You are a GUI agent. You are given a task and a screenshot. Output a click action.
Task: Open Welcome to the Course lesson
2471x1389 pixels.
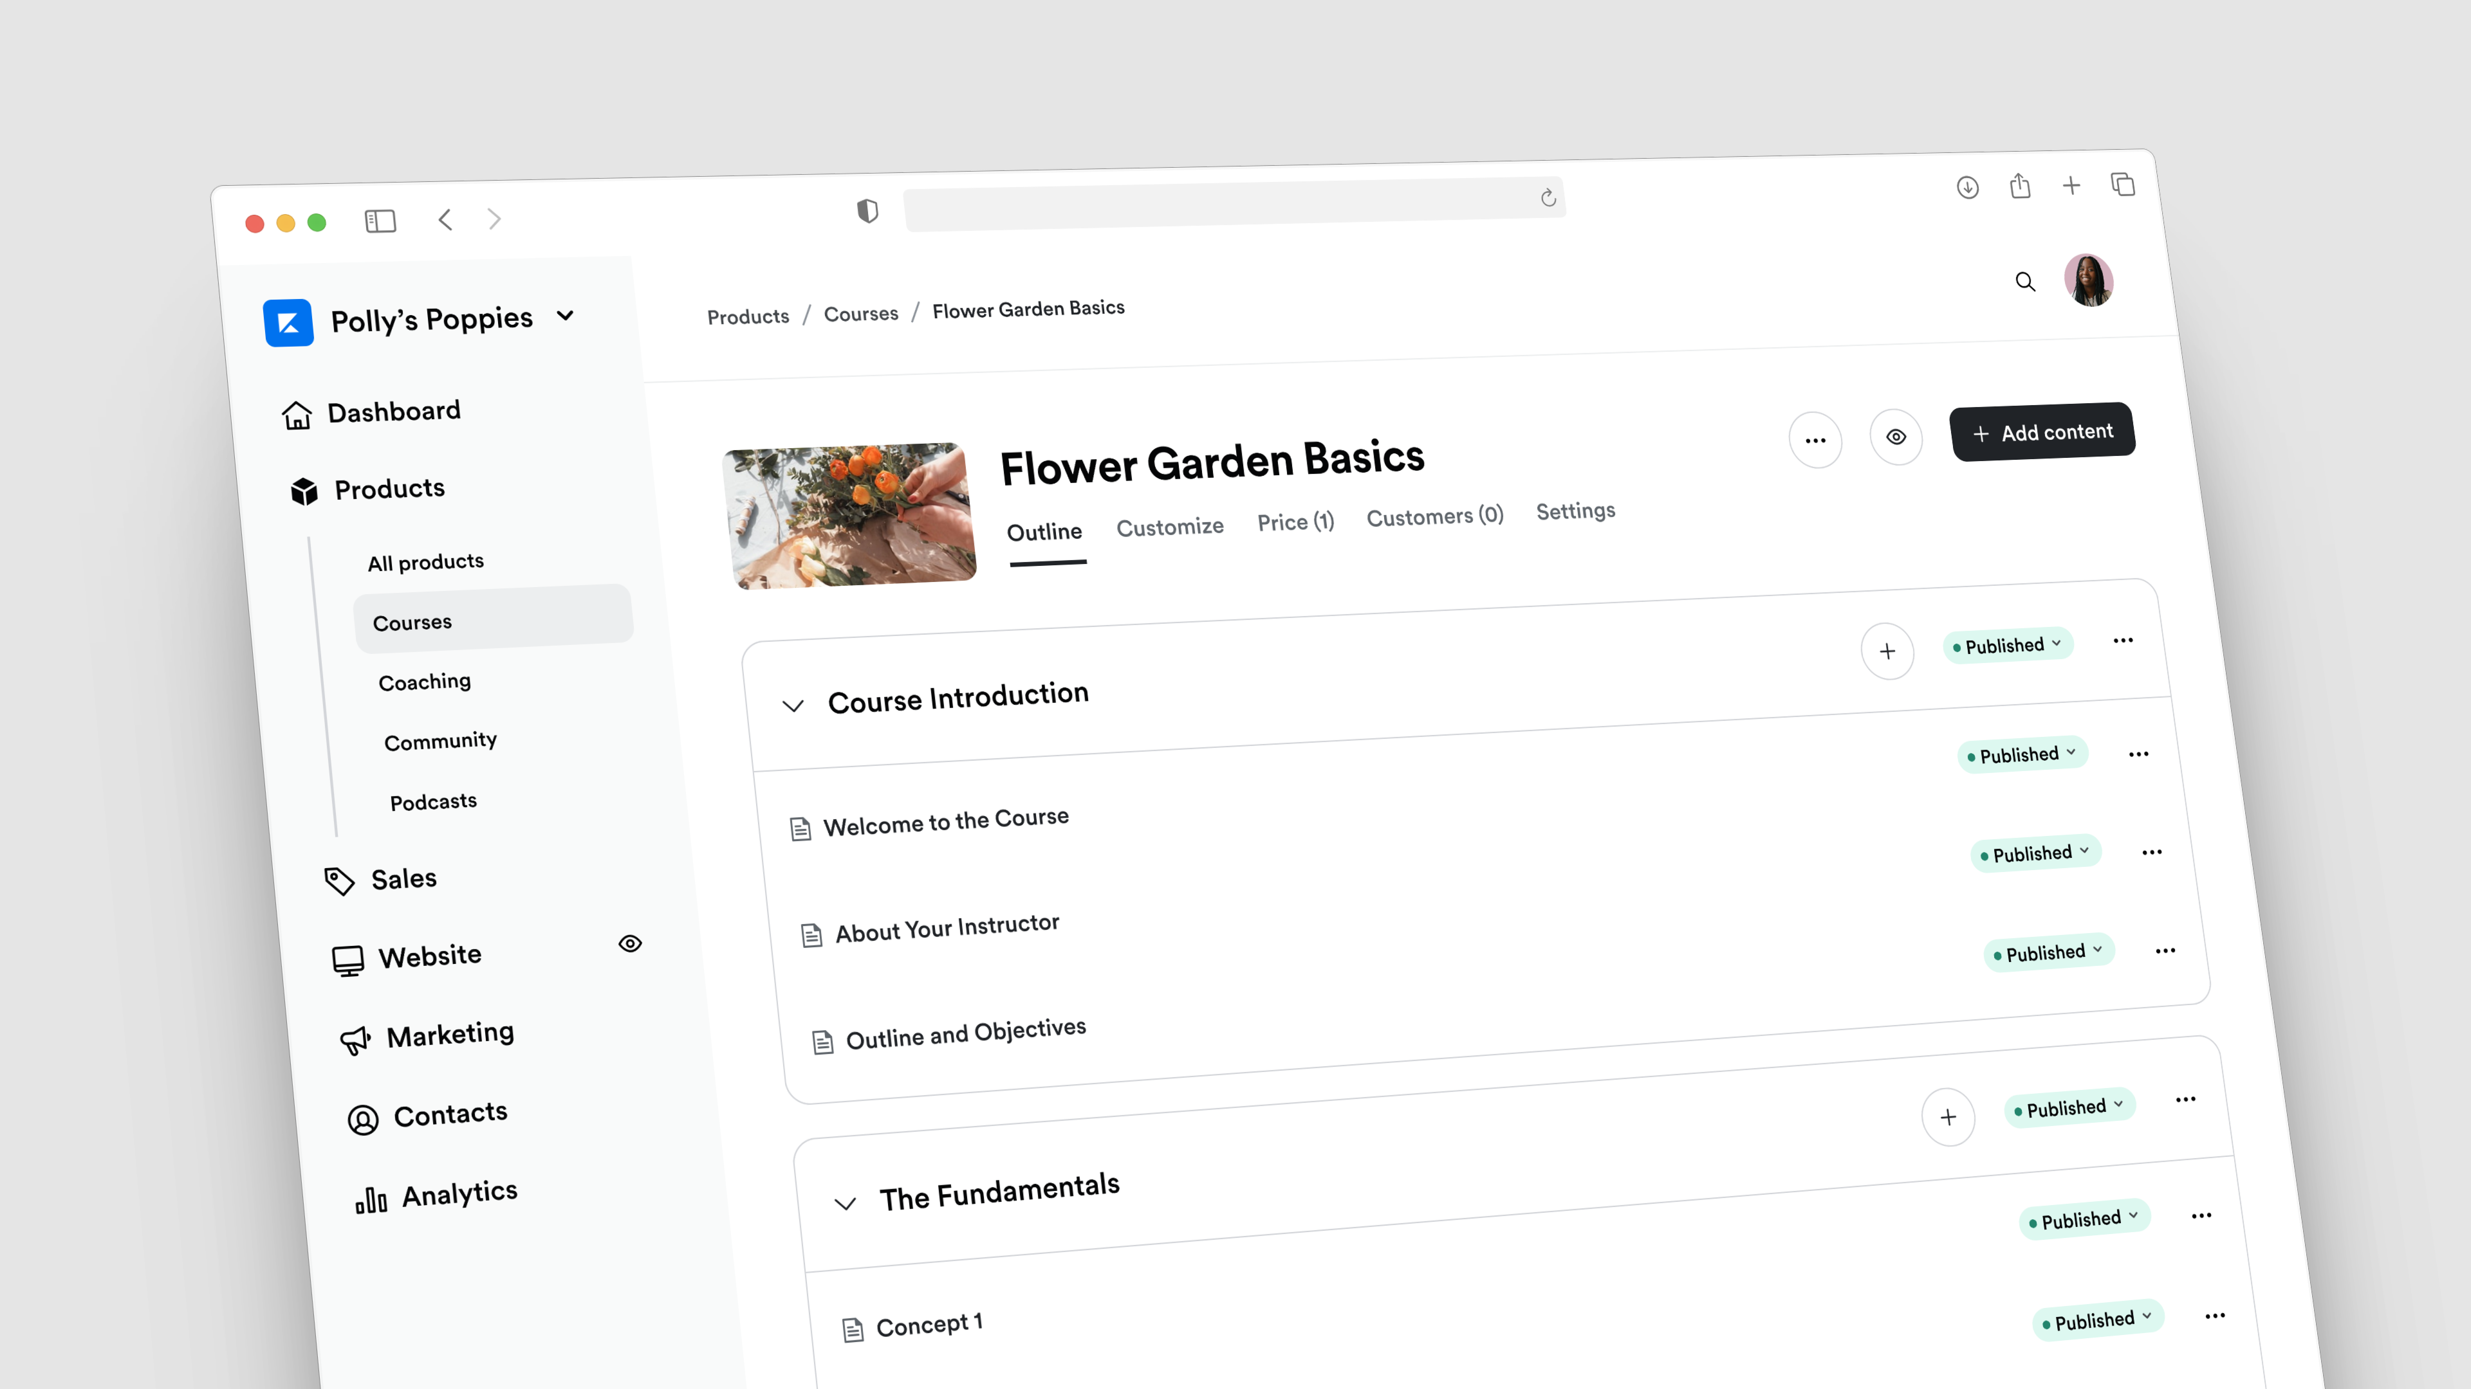pyautogui.click(x=946, y=822)
